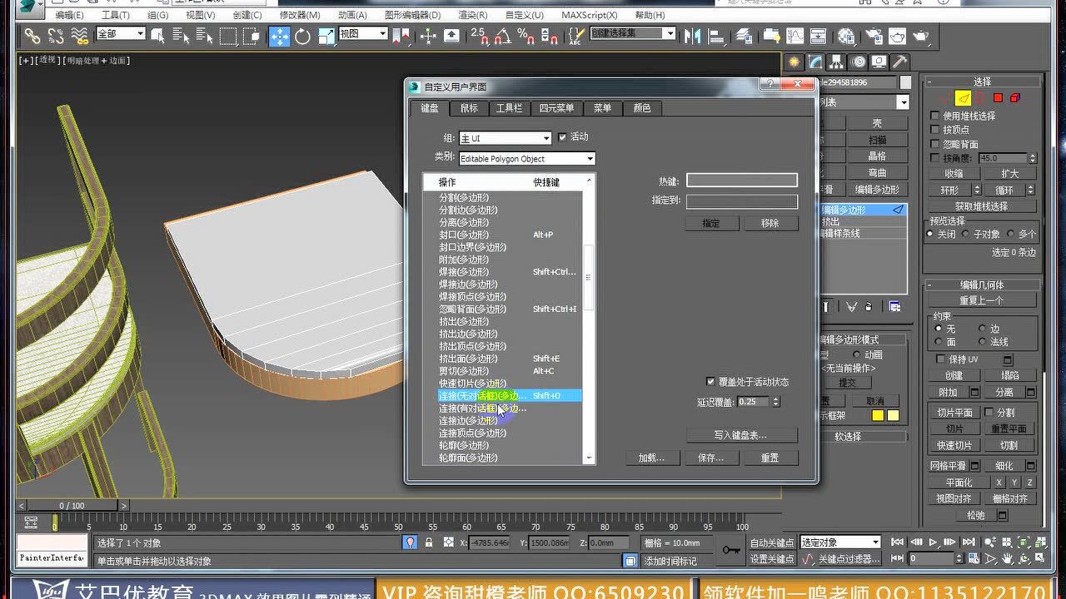The image size is (1066, 599).
Task: Click the Render teapot icon
Action: click(920, 36)
